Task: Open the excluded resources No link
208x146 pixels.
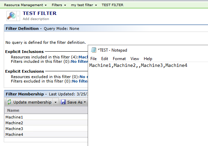Action: click(x=84, y=77)
